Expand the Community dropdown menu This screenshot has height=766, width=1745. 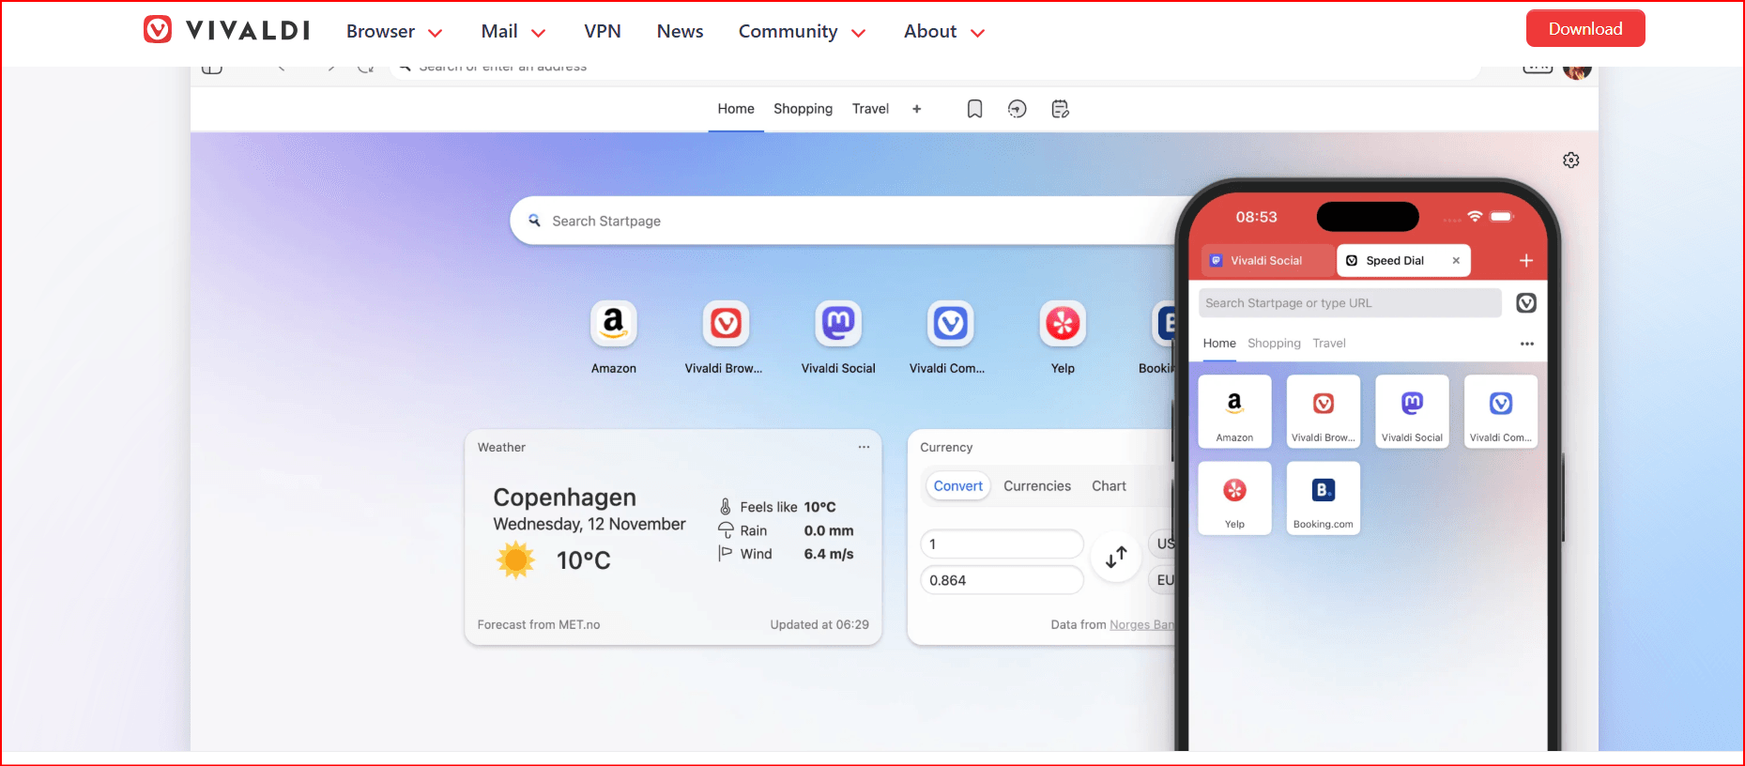801,32
